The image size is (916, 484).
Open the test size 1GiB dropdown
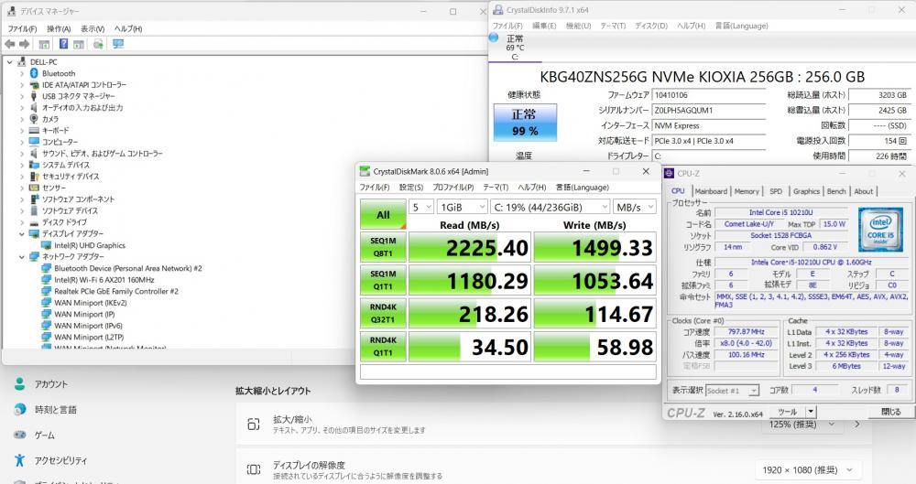point(460,207)
